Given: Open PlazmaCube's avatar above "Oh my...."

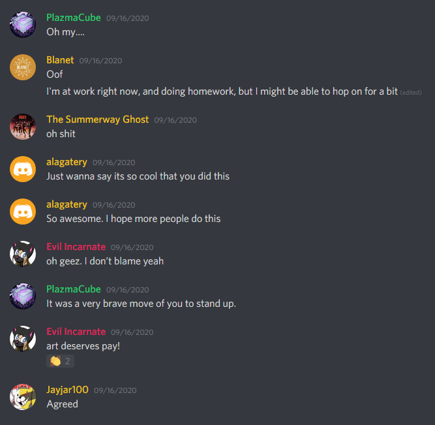Looking at the screenshot, I should [x=23, y=25].
